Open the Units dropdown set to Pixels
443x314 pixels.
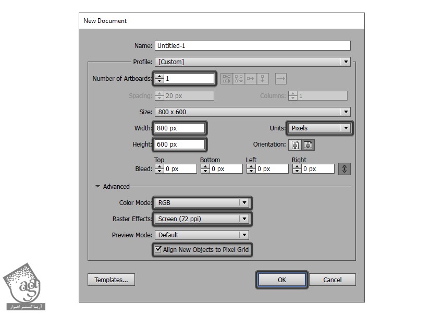tap(345, 128)
